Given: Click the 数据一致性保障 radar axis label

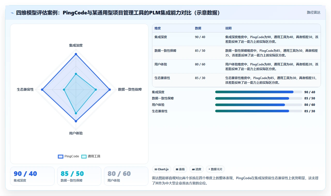Looking at the screenshot, I should pyautogui.click(x=130, y=90).
